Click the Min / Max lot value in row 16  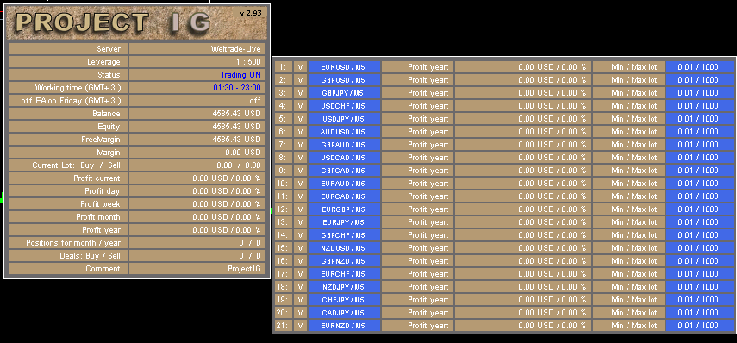(x=699, y=261)
